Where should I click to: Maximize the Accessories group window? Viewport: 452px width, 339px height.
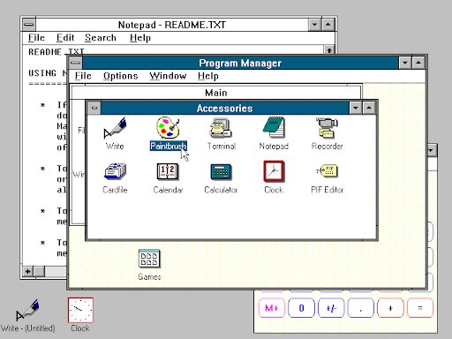369,108
